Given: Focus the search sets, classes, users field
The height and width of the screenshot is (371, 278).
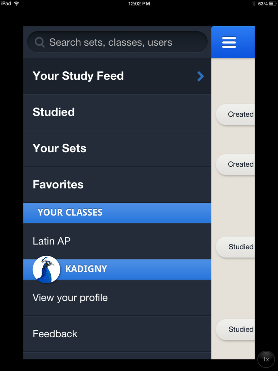Looking at the screenshot, I should tap(117, 42).
